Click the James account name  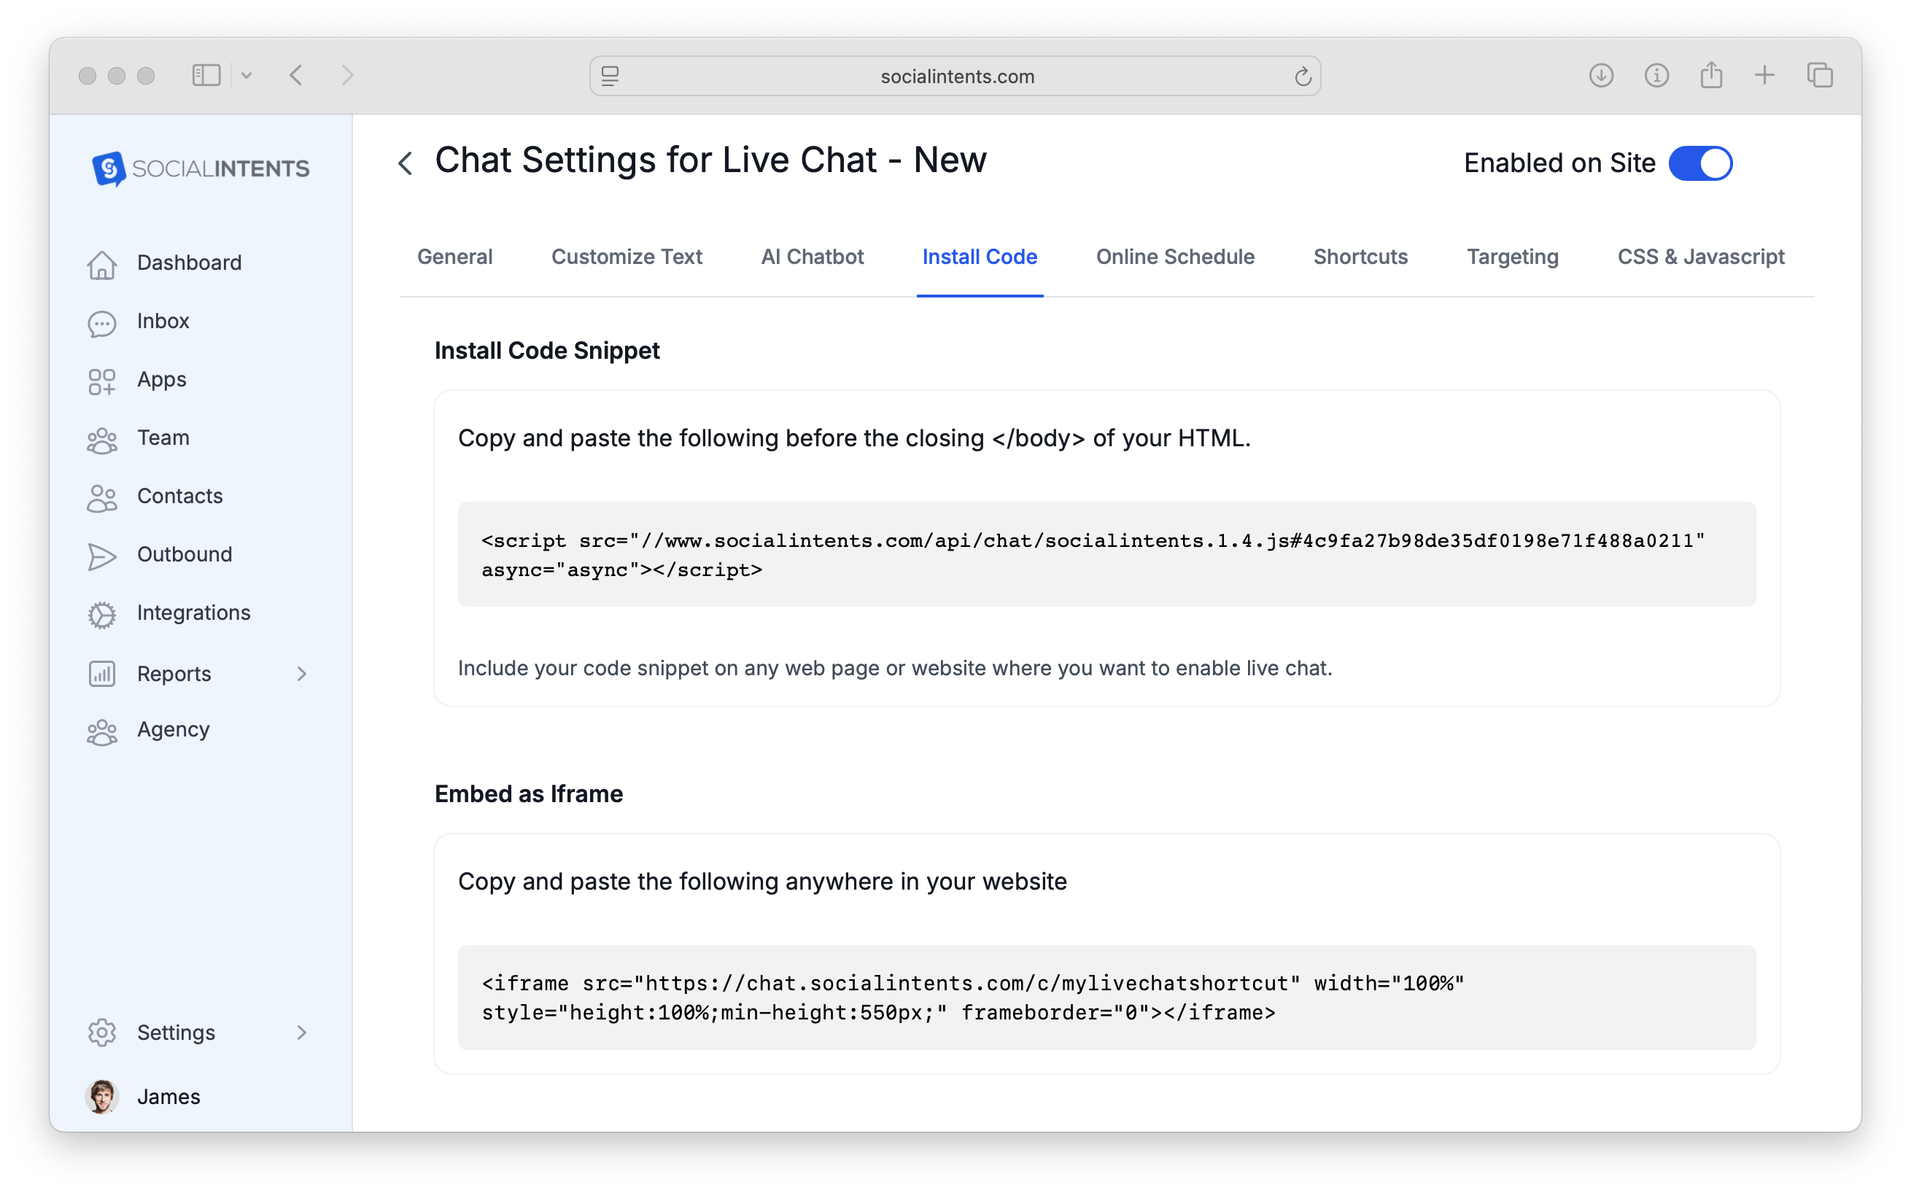[x=168, y=1096]
